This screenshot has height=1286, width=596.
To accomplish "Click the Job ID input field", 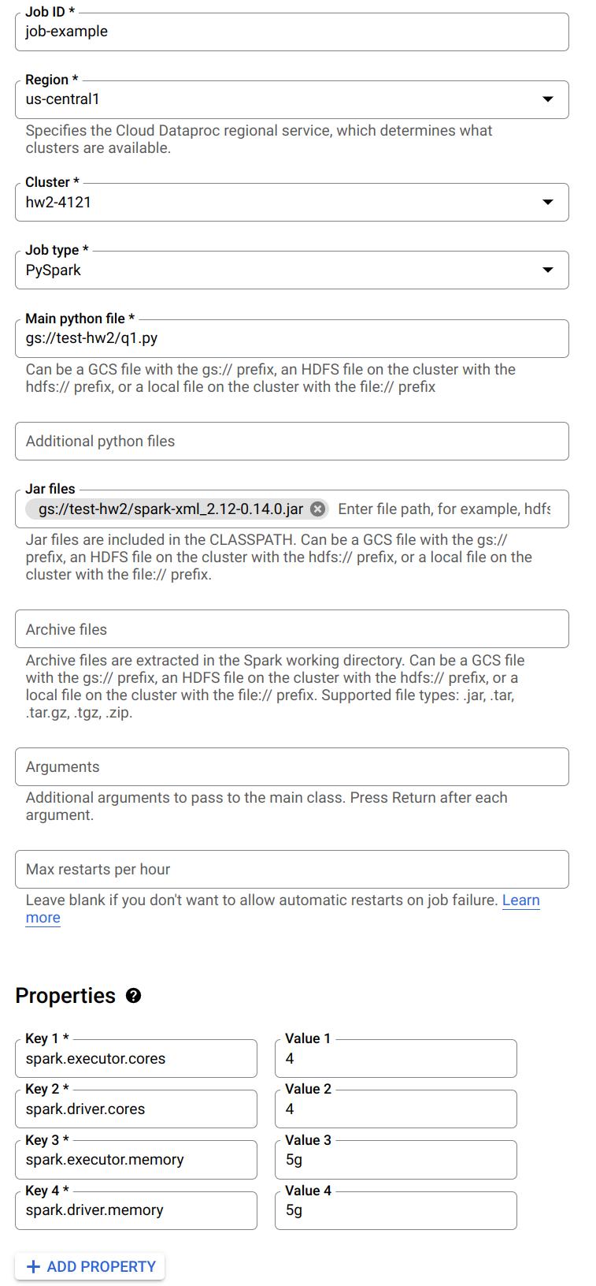I will click(x=291, y=32).
